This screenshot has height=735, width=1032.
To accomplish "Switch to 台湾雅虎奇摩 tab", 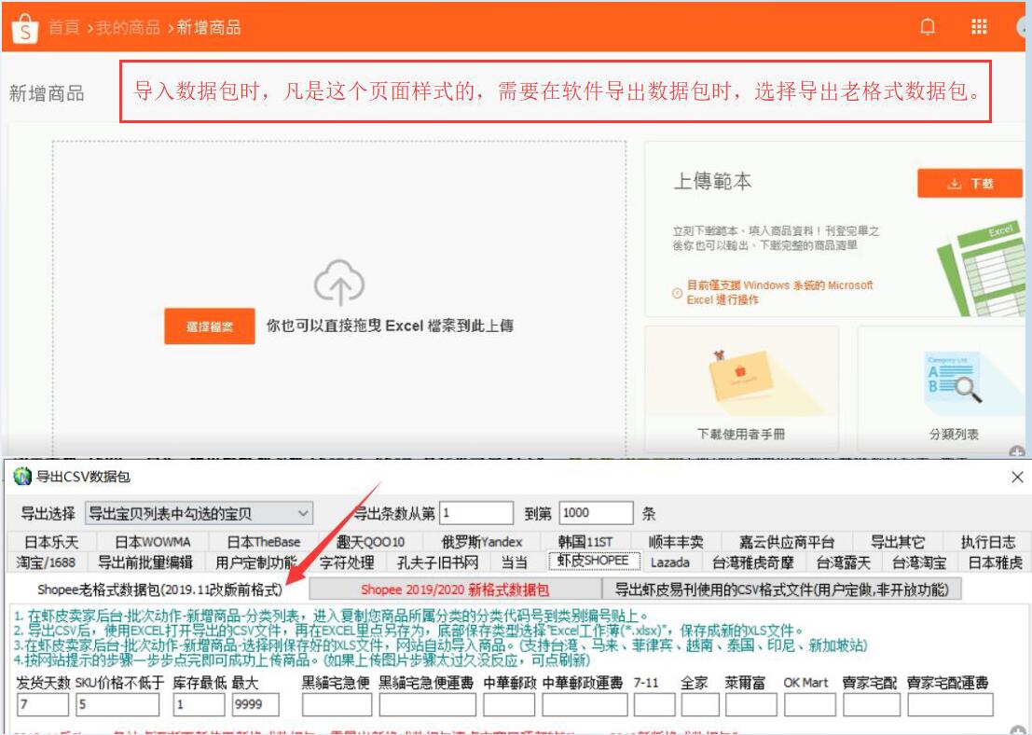I will [753, 562].
